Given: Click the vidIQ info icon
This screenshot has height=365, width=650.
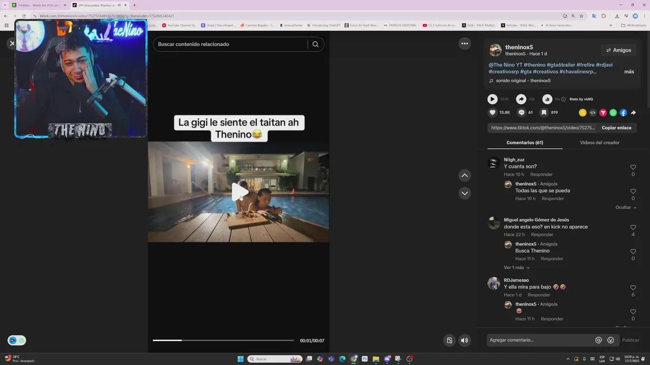Looking at the screenshot, I should (x=563, y=99).
